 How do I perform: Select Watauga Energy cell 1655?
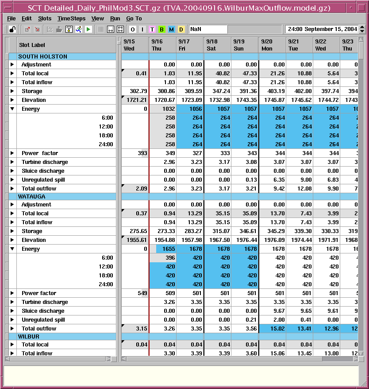162,249
